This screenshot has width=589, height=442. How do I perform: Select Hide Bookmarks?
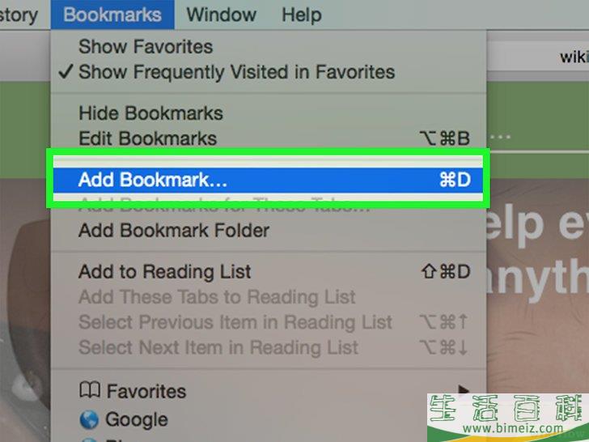[x=269, y=113]
